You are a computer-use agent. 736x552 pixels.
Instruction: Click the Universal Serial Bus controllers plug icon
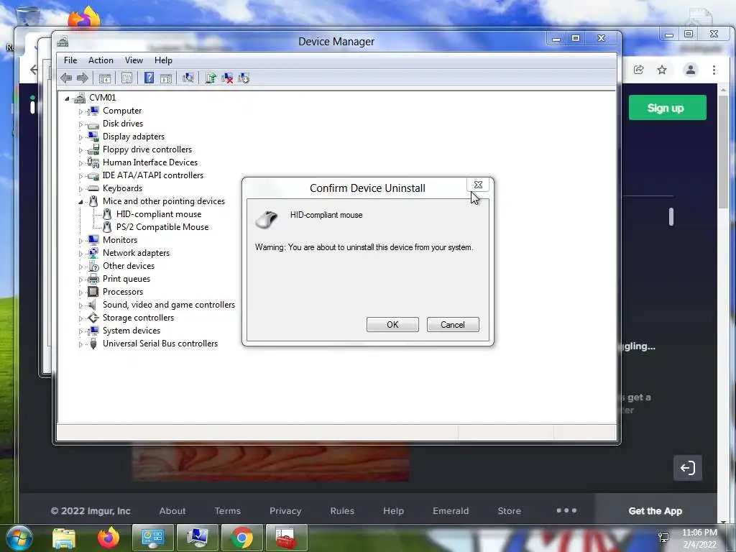click(x=93, y=344)
